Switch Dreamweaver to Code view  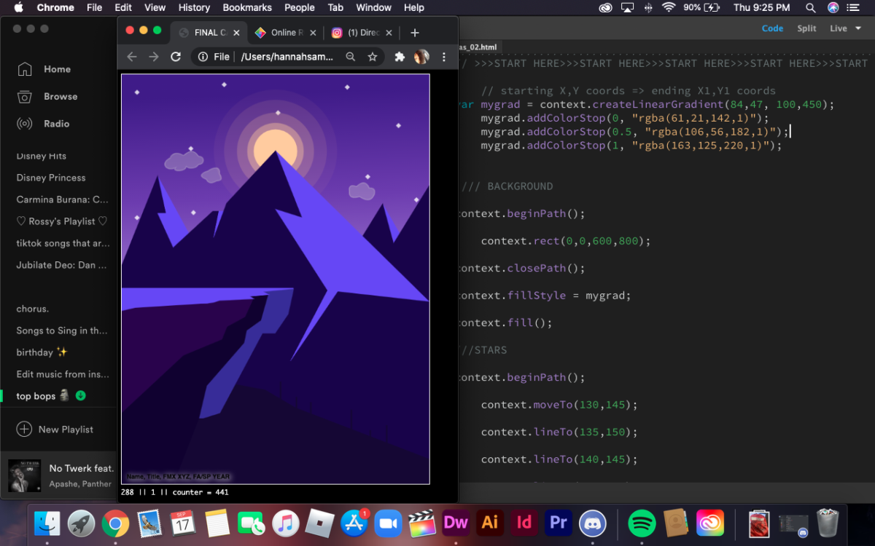pyautogui.click(x=772, y=28)
